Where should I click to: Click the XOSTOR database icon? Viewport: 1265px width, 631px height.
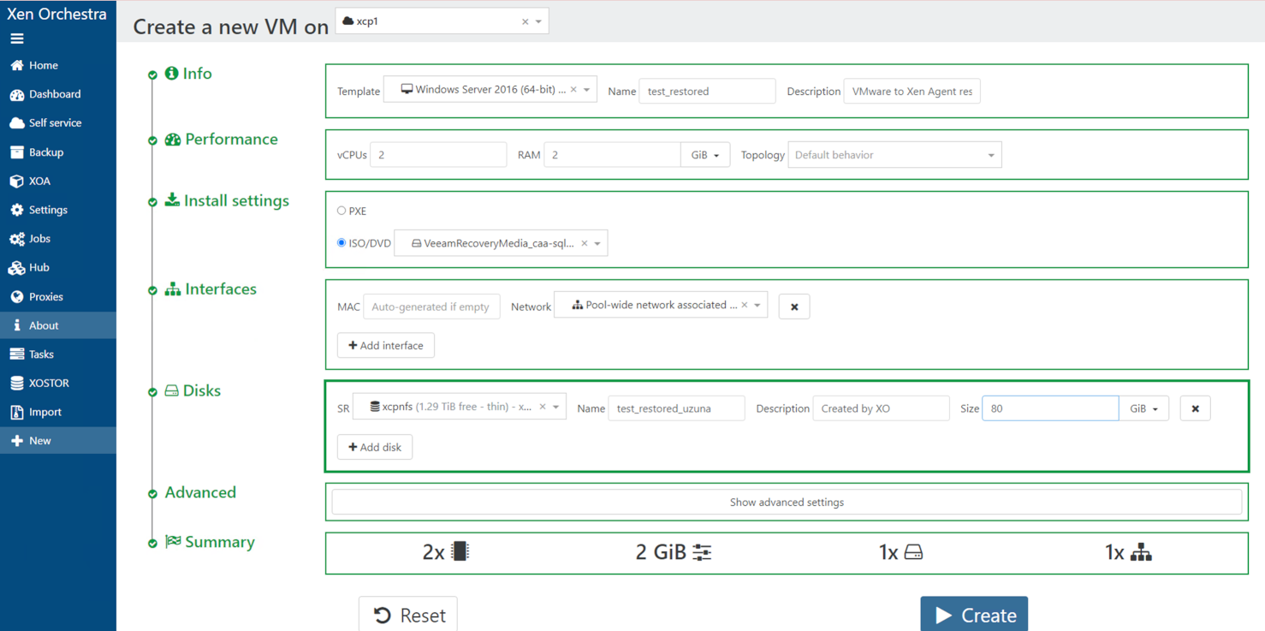pyautogui.click(x=17, y=384)
